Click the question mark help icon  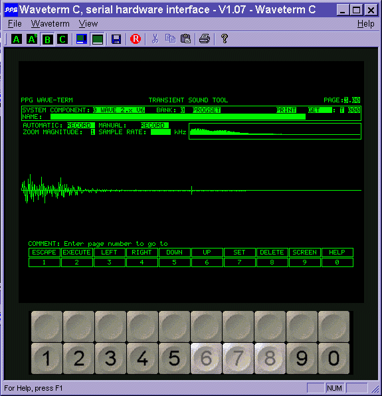224,39
